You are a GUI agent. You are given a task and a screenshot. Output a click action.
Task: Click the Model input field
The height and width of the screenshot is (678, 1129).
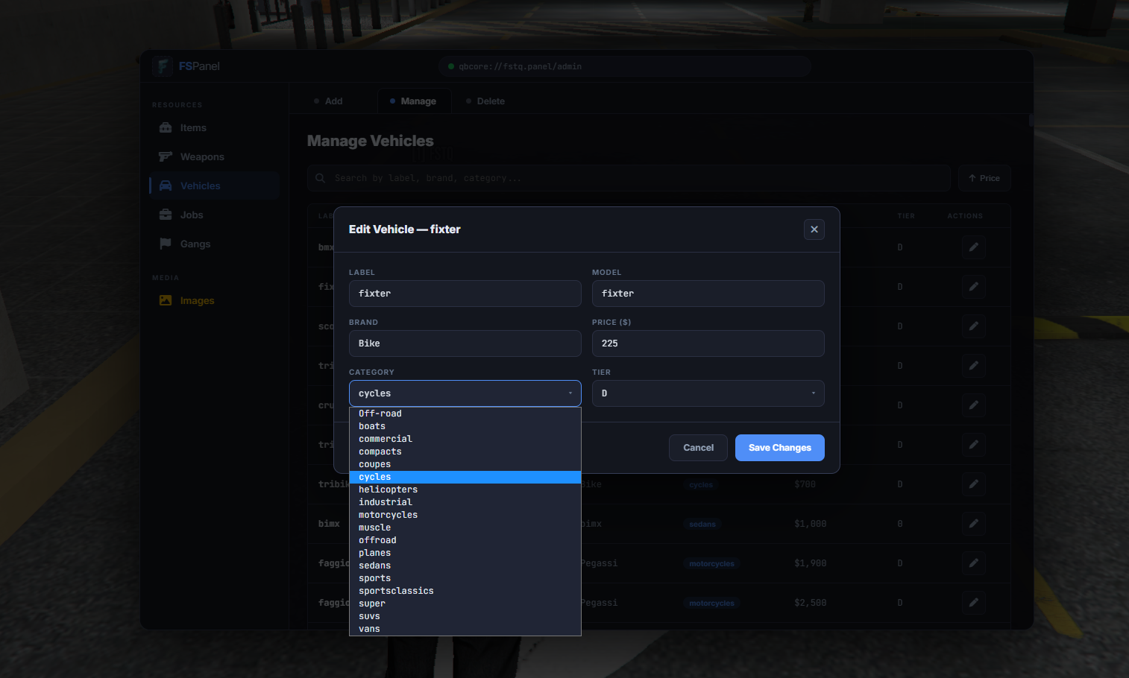click(708, 294)
